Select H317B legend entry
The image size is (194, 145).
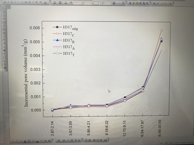[x=64, y=41]
